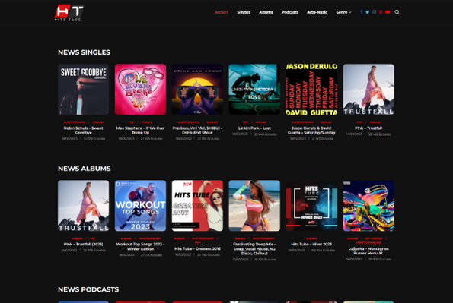Open the Pinterest social icon

click(x=381, y=12)
